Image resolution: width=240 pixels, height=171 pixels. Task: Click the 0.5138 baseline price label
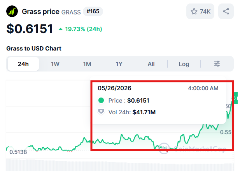(18, 152)
